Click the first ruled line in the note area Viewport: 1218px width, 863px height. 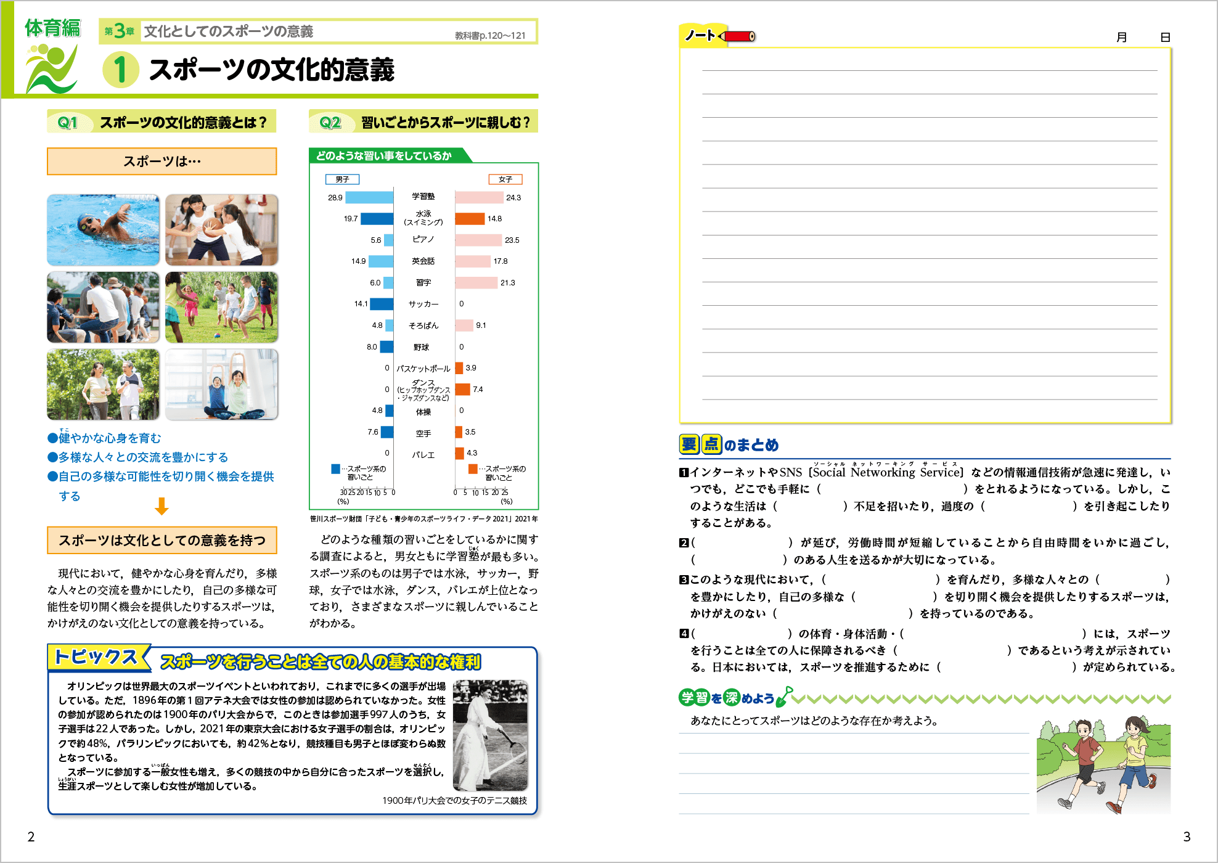930,70
